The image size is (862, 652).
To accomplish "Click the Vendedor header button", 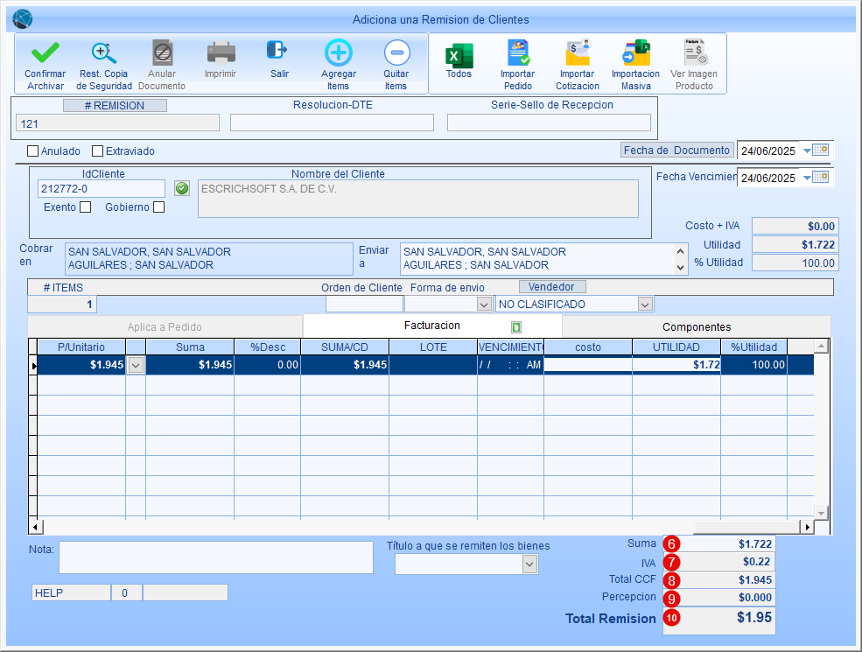I will click(551, 286).
